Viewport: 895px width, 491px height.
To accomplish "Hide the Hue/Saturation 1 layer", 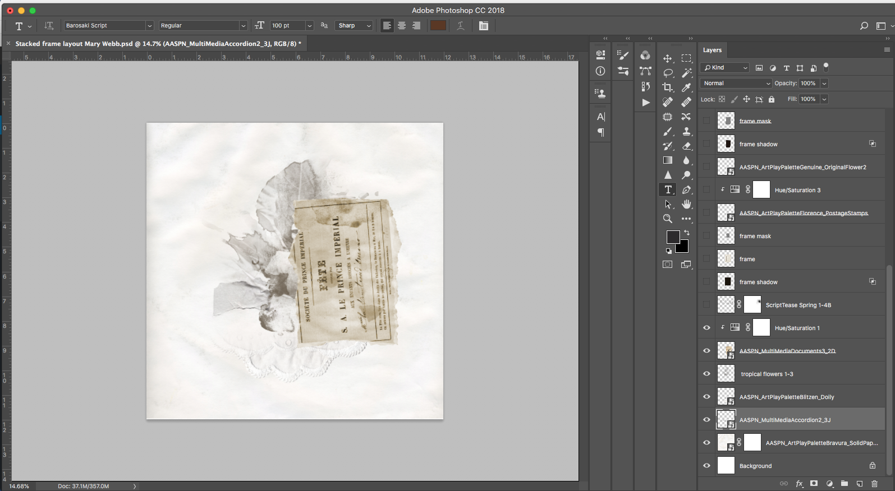I will click(707, 328).
